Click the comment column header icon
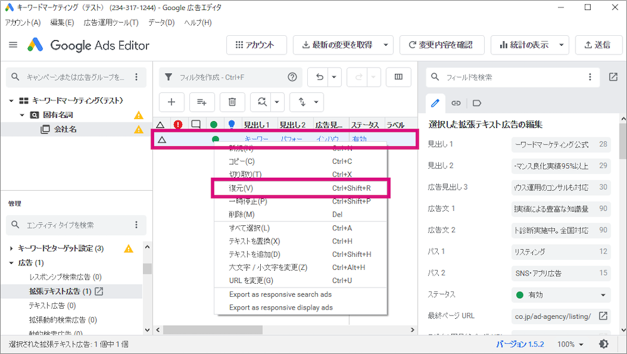This screenshot has width=627, height=354. (x=196, y=124)
